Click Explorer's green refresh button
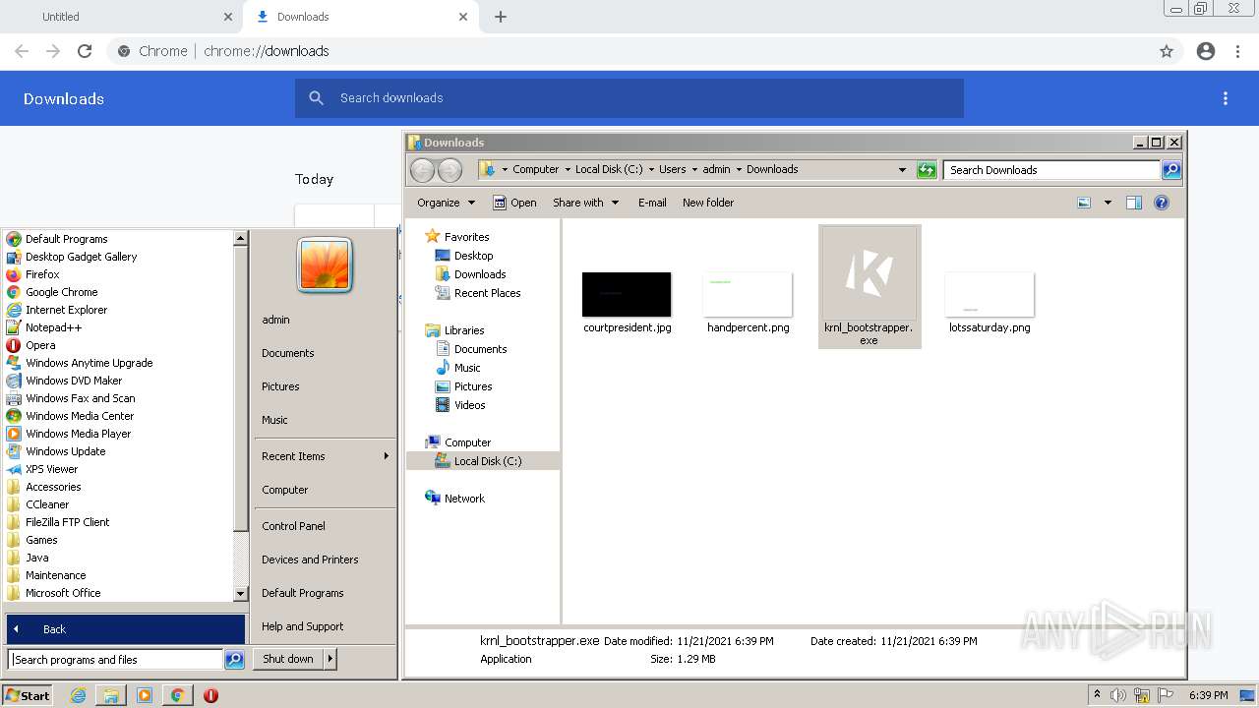Viewport: 1259px width, 708px height. 927,170
